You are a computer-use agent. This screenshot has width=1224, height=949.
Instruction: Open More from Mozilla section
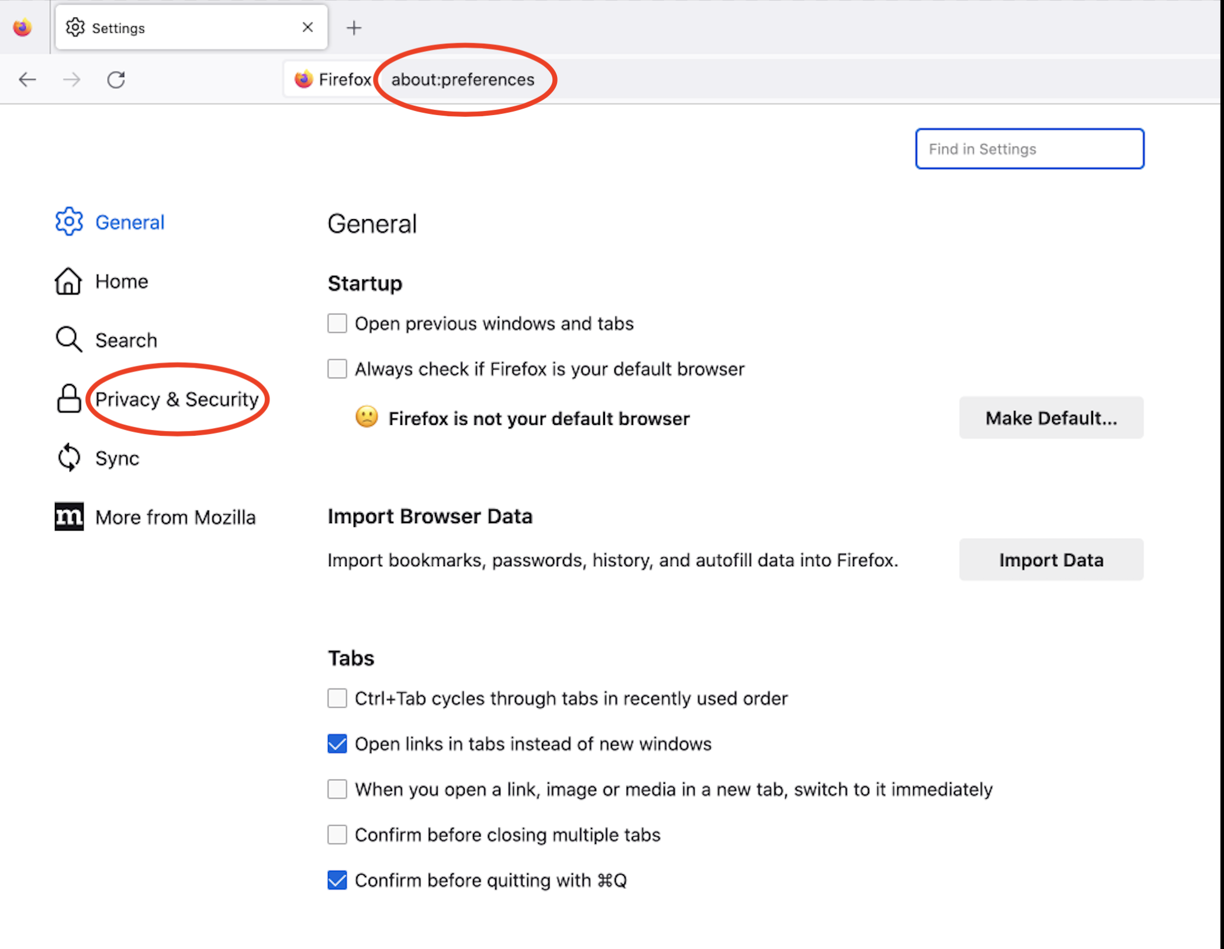(175, 517)
